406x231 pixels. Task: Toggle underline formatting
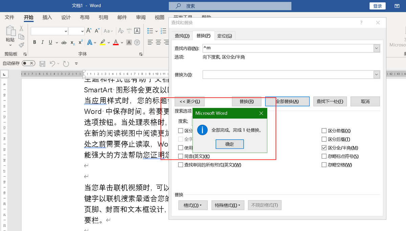click(50, 43)
